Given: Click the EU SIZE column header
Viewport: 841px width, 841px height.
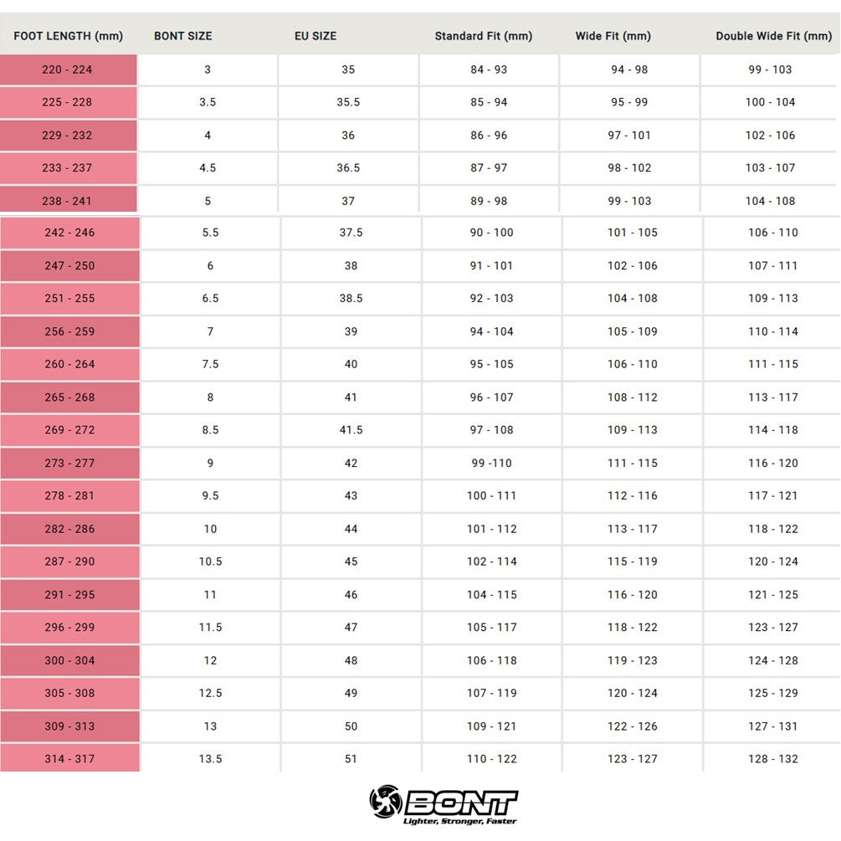Looking at the screenshot, I should click(315, 36).
